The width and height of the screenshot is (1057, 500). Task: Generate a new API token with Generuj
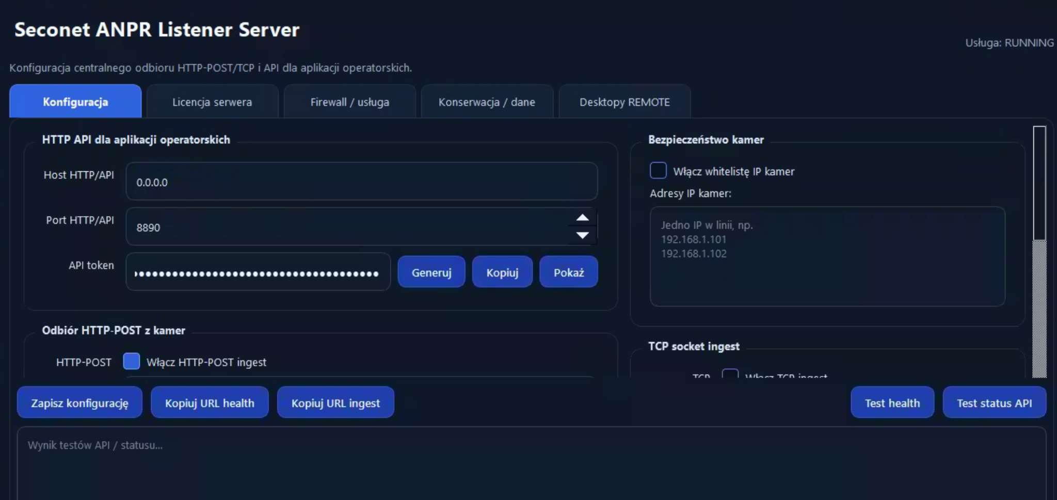click(431, 272)
